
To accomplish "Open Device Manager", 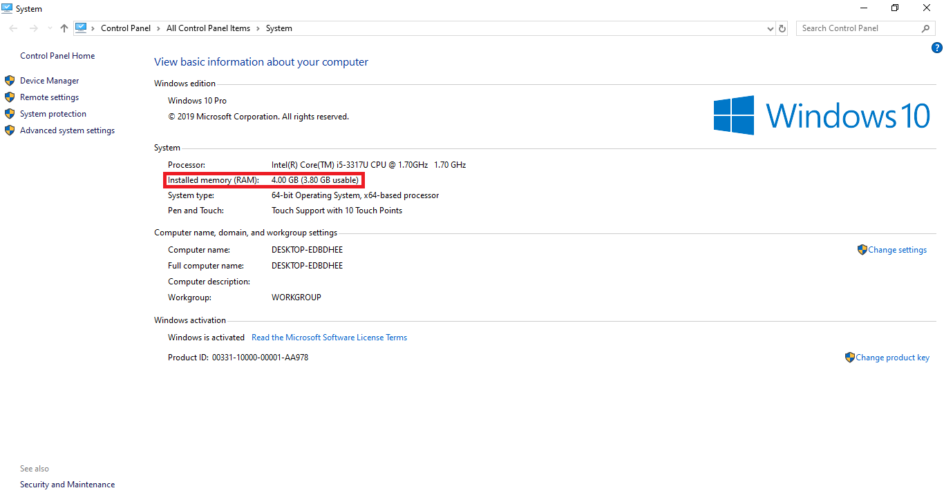I will pos(50,81).
